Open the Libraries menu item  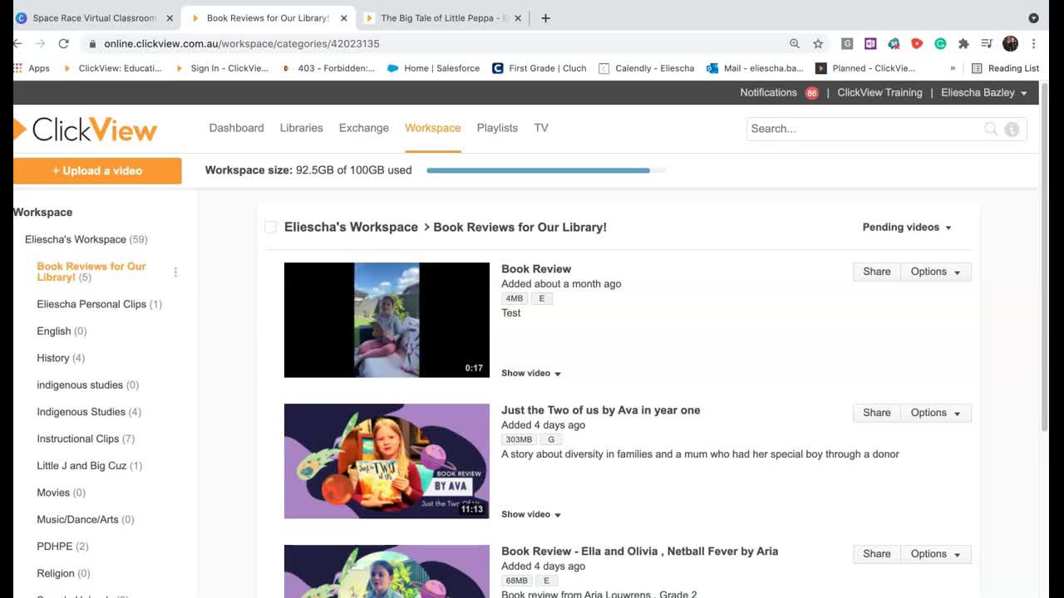(x=301, y=128)
